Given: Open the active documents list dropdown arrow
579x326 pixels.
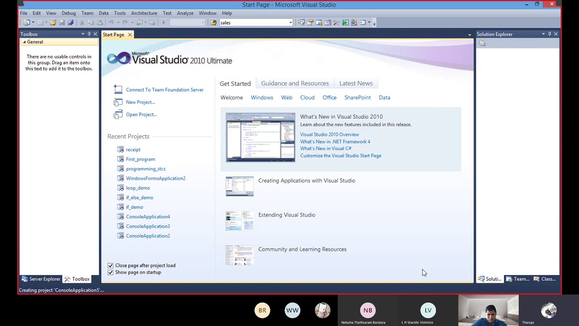Looking at the screenshot, I should pyautogui.click(x=470, y=35).
